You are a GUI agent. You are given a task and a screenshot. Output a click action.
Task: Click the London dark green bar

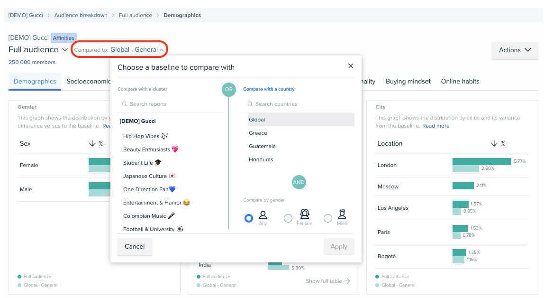(481, 161)
